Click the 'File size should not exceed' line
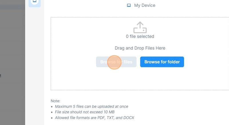 pos(84,112)
